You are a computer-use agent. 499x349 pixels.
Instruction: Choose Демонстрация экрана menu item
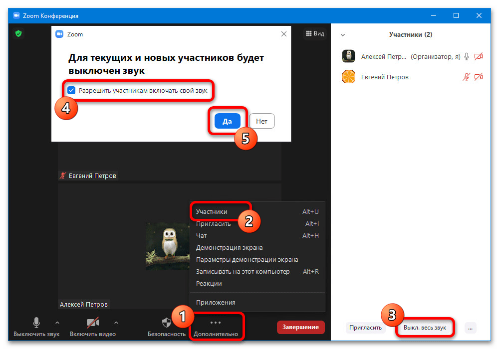click(257, 248)
